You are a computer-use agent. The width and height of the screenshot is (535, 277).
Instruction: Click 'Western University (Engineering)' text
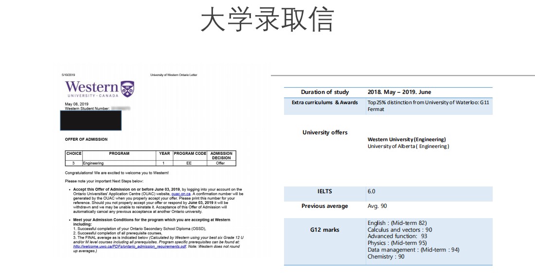[407, 139]
